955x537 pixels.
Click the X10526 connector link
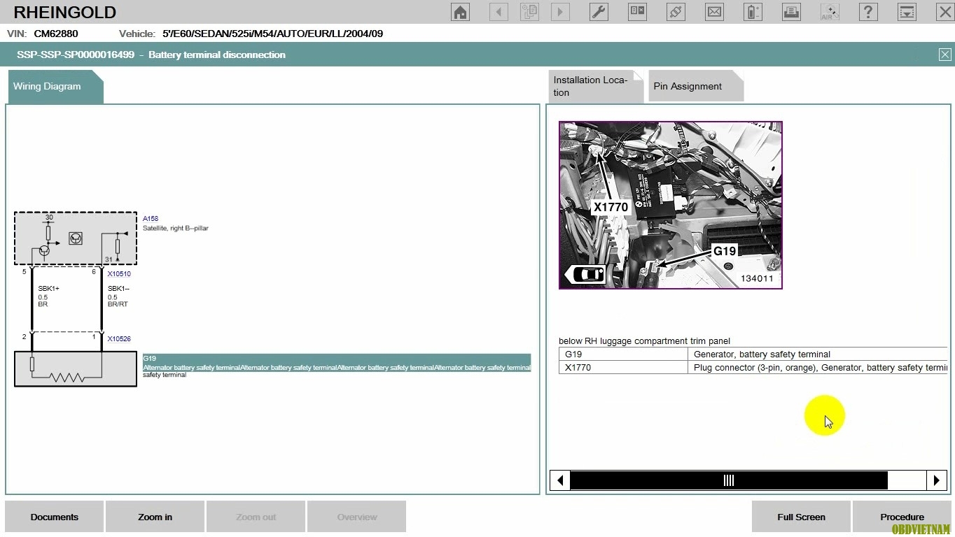click(x=119, y=339)
